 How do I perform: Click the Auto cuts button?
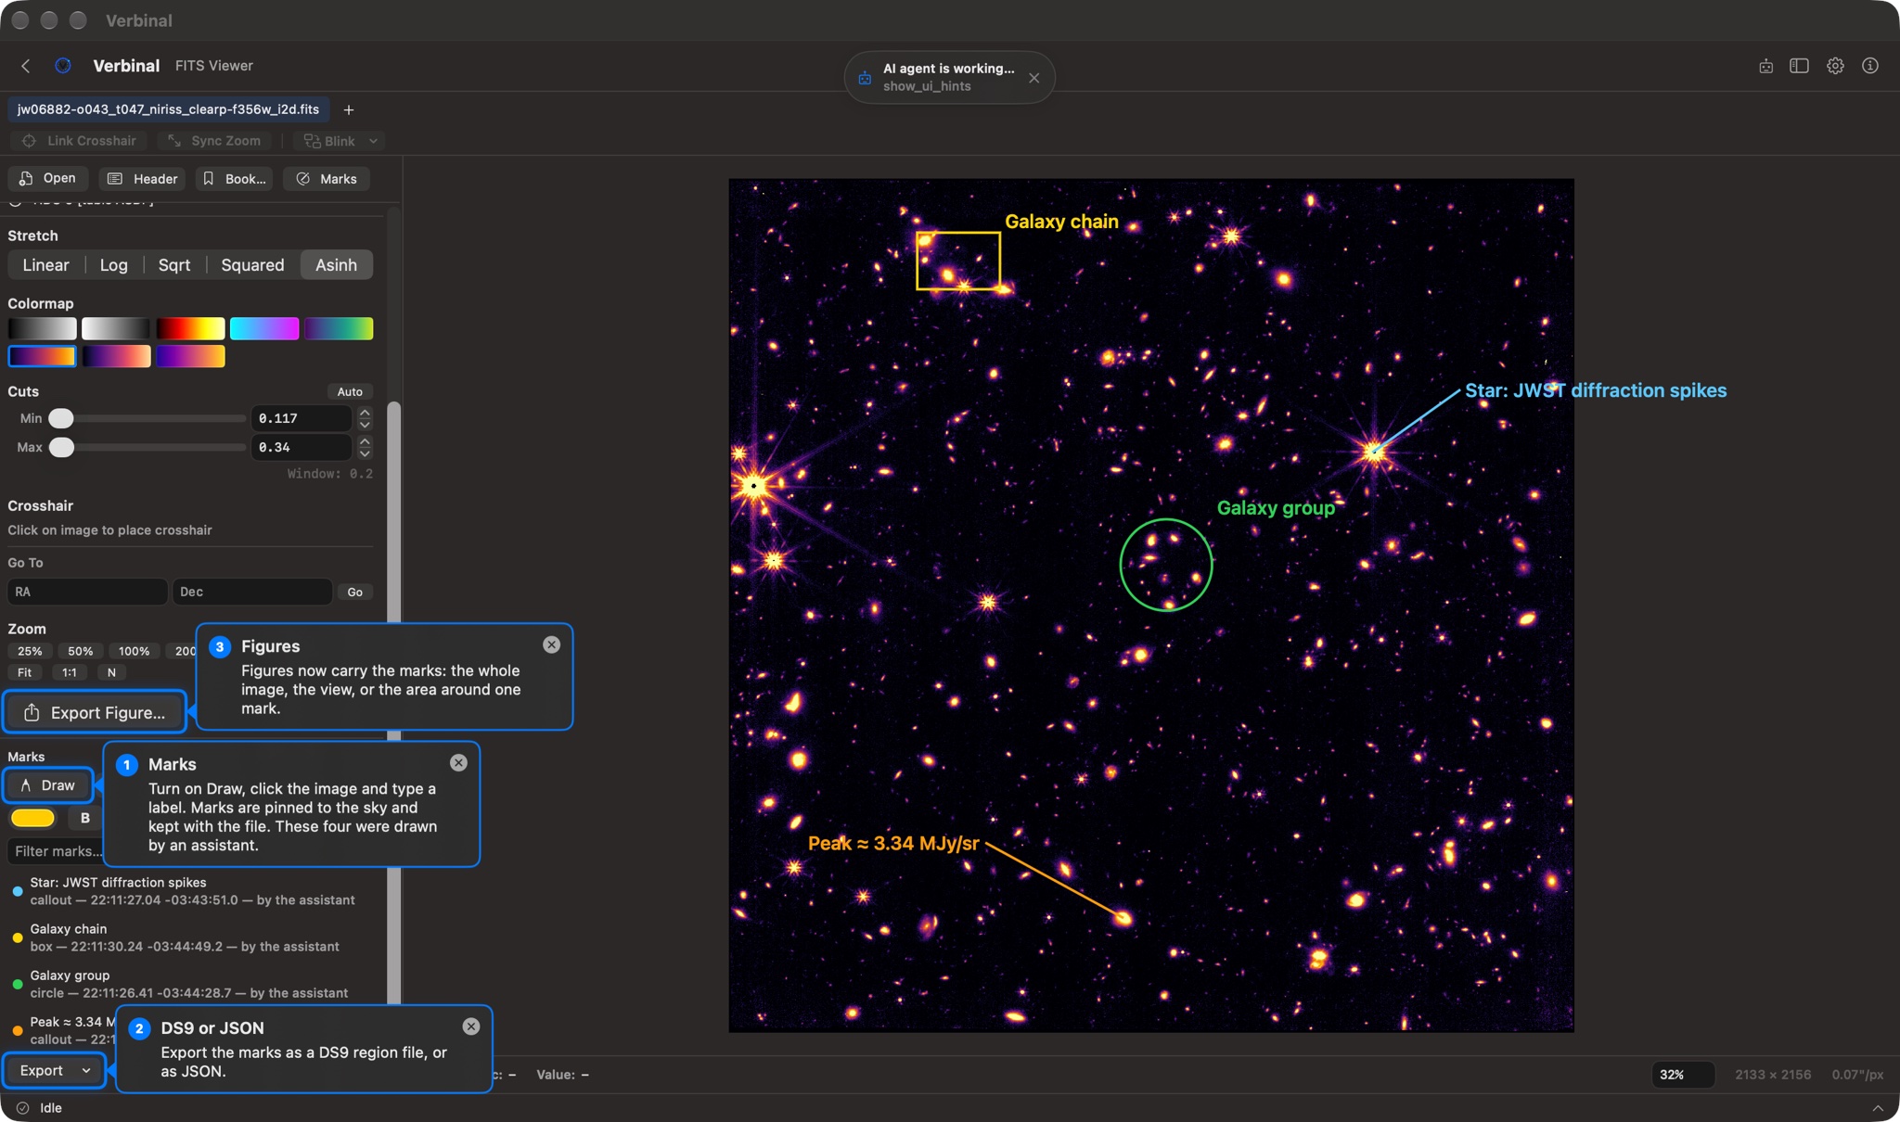(x=350, y=392)
